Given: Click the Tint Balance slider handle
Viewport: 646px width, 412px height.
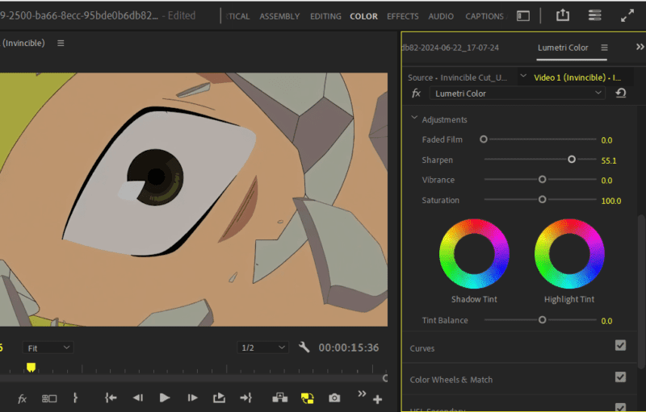Looking at the screenshot, I should point(542,319).
